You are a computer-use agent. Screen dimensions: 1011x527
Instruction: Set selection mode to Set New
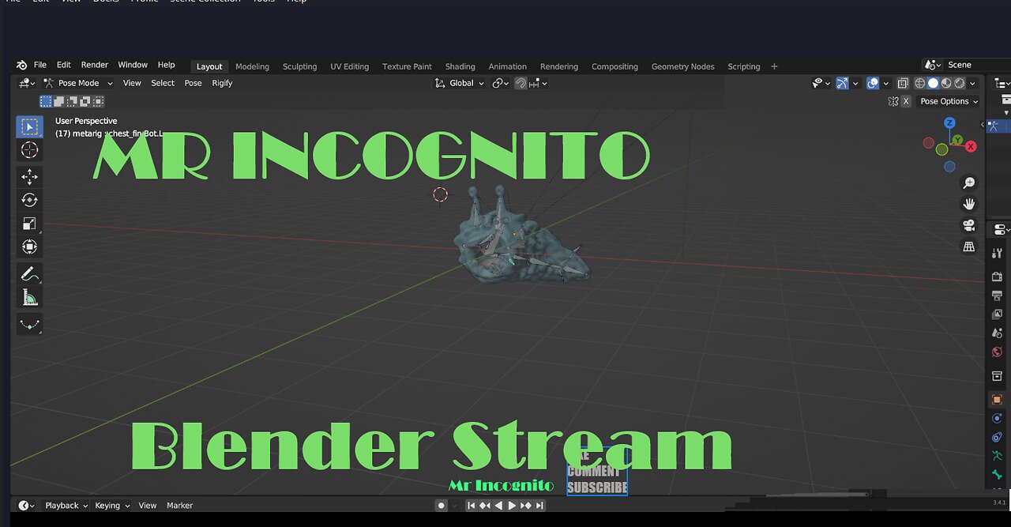point(46,101)
